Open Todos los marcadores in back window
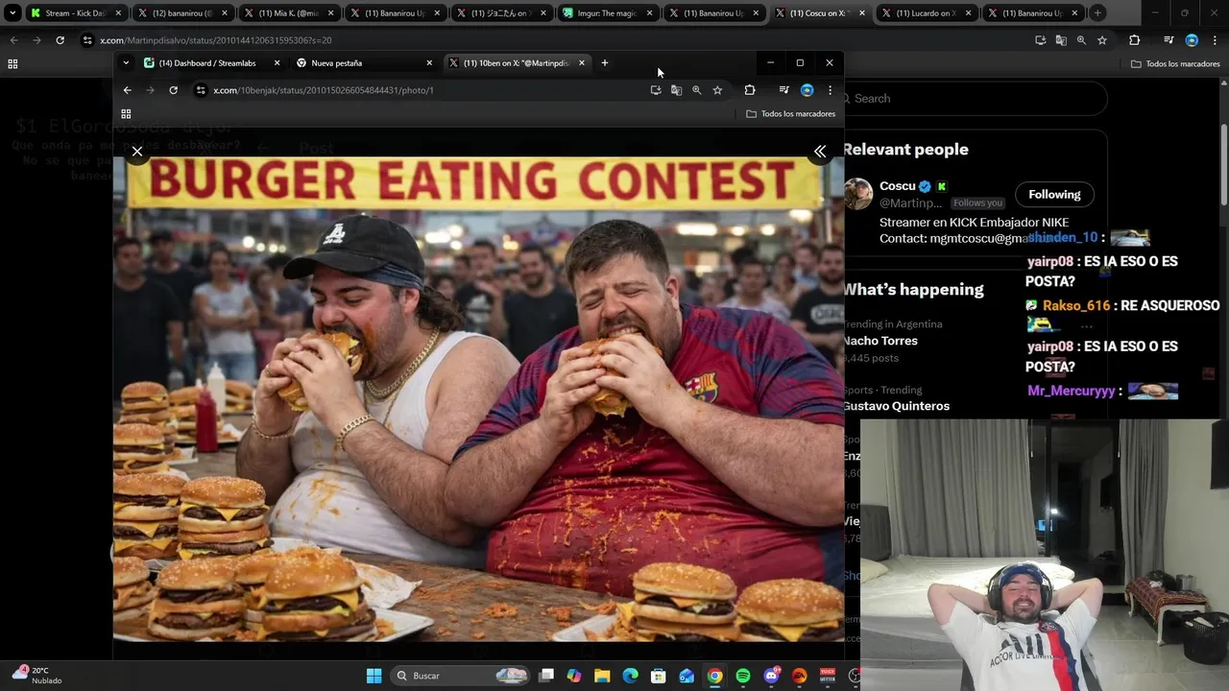 click(x=1175, y=64)
